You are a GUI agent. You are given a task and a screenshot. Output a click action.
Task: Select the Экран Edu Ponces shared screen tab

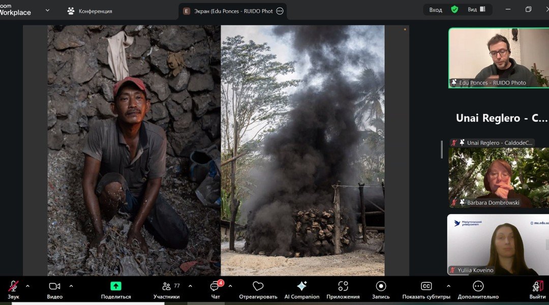[x=229, y=11]
